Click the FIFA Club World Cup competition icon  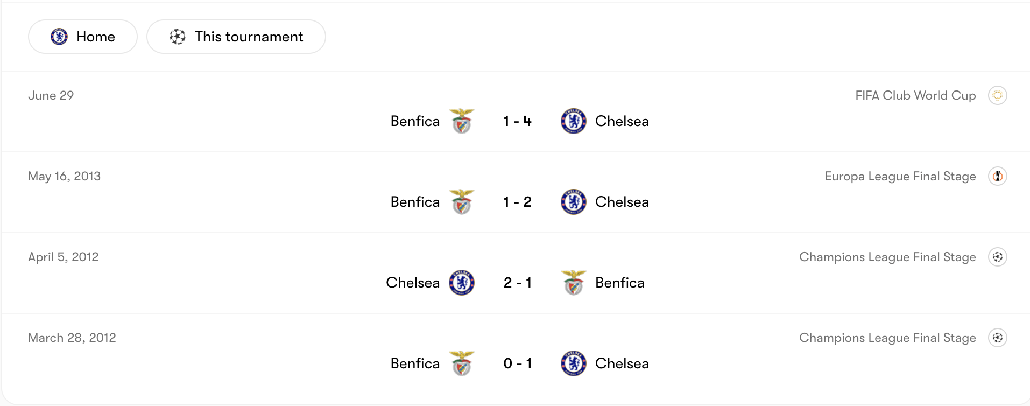click(997, 95)
